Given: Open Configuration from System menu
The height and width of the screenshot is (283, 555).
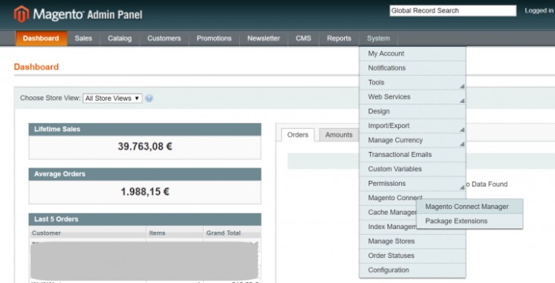Looking at the screenshot, I should pyautogui.click(x=412, y=270).
